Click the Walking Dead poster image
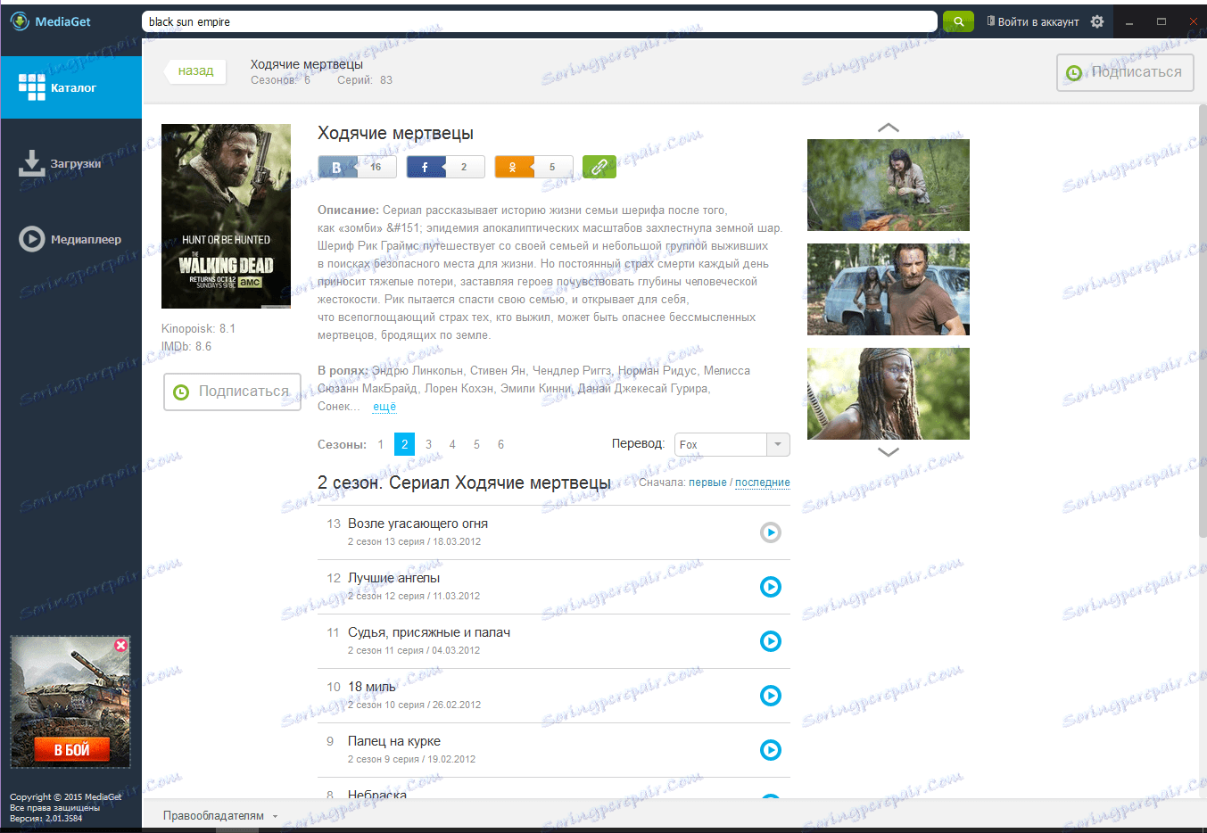Image resolution: width=1207 pixels, height=833 pixels. click(226, 216)
